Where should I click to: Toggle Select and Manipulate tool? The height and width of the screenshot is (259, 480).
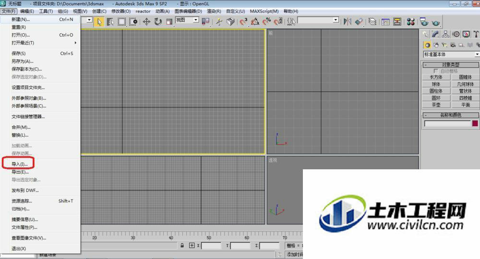click(x=219, y=22)
